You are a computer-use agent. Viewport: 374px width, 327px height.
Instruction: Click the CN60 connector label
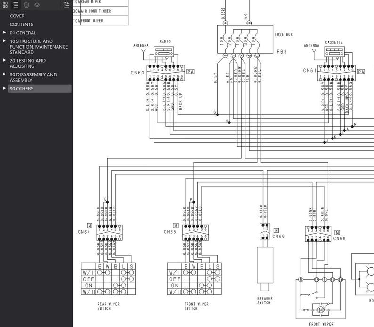(138, 73)
